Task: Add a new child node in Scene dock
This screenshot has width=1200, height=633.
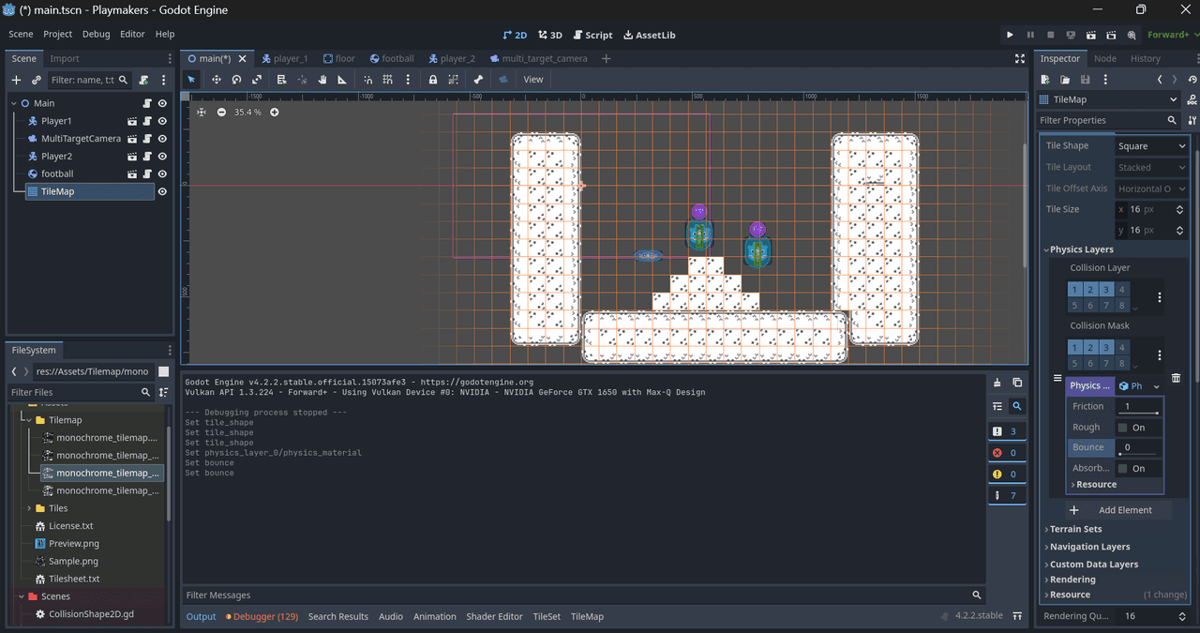Action: pyautogui.click(x=16, y=81)
